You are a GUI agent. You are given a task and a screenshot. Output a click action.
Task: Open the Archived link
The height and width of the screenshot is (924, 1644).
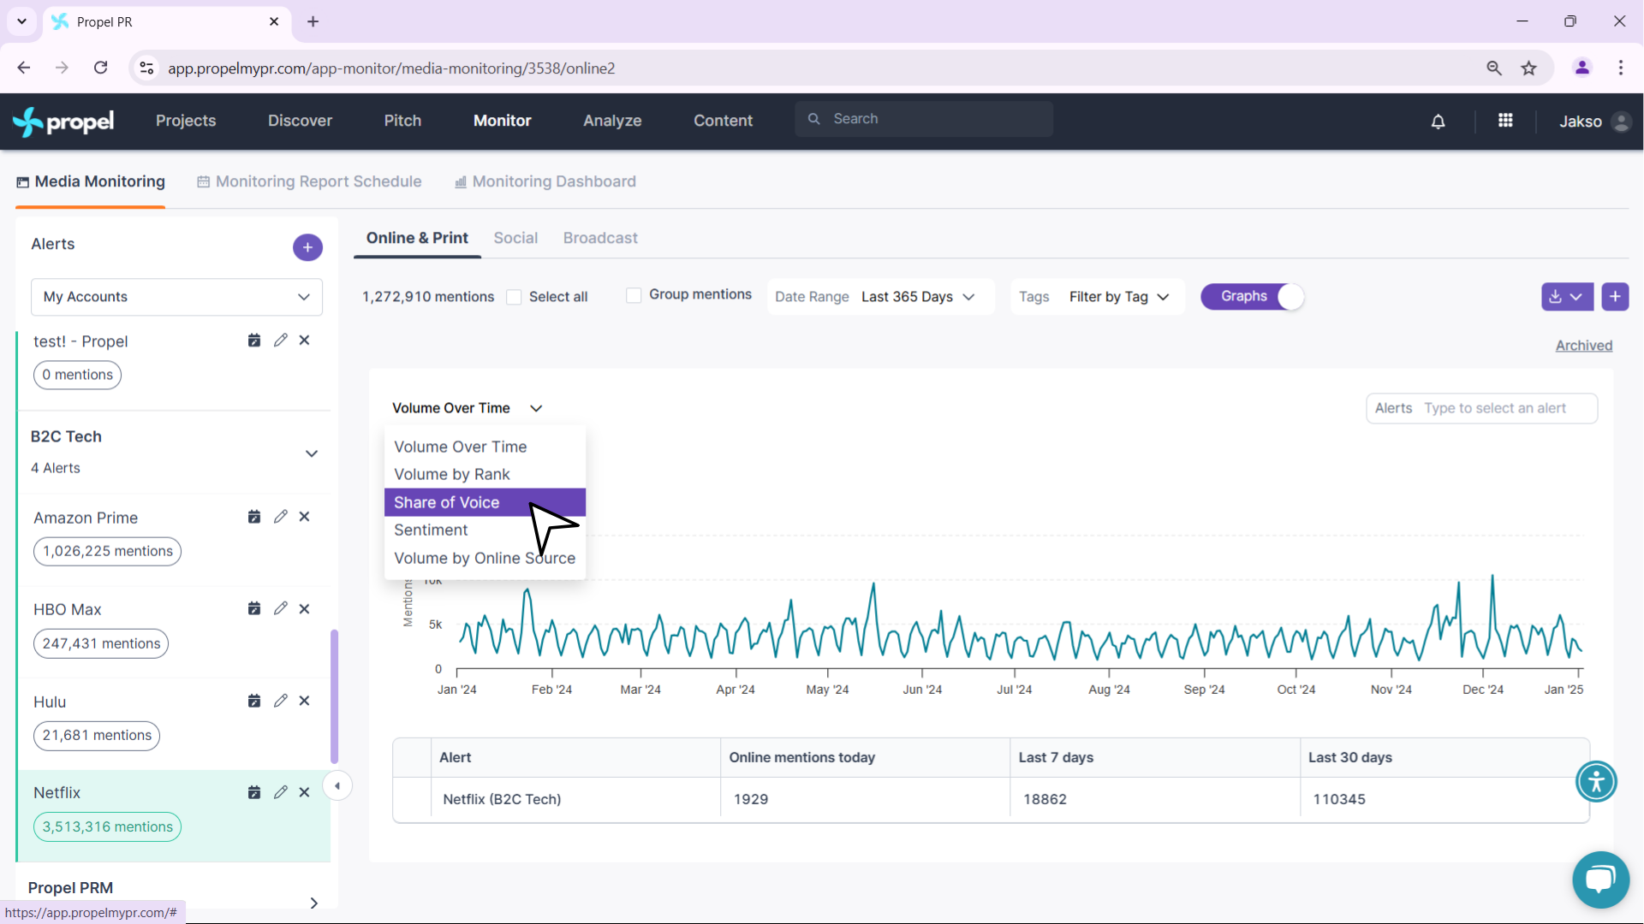1584,346
